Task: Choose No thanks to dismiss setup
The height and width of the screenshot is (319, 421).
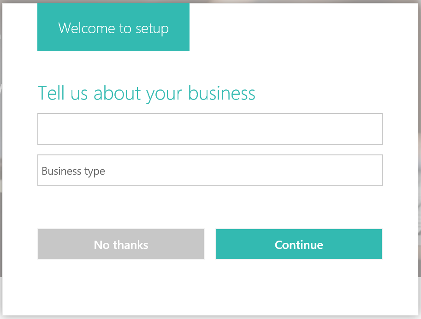Action: click(x=121, y=244)
